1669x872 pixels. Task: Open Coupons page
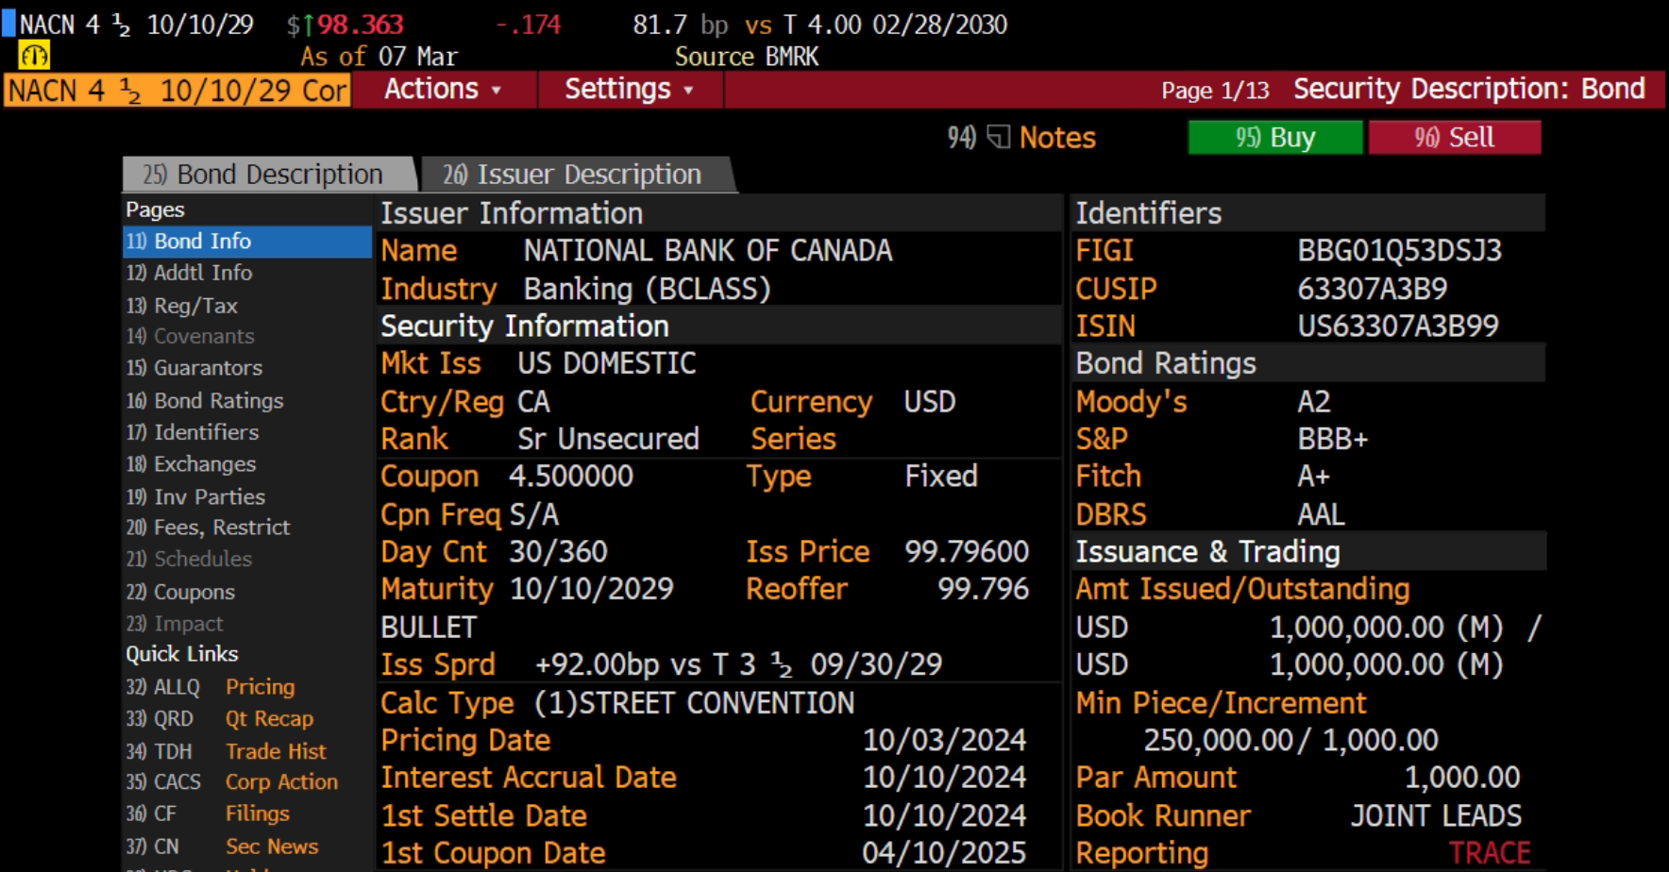(181, 593)
